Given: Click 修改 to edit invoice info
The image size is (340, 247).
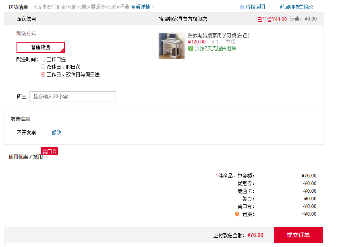Looking at the screenshot, I should (x=56, y=132).
